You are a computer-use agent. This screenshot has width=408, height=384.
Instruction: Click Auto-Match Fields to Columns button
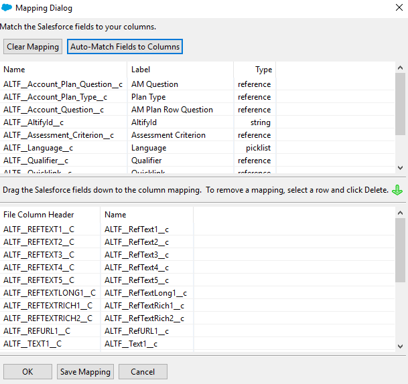pyautogui.click(x=125, y=47)
